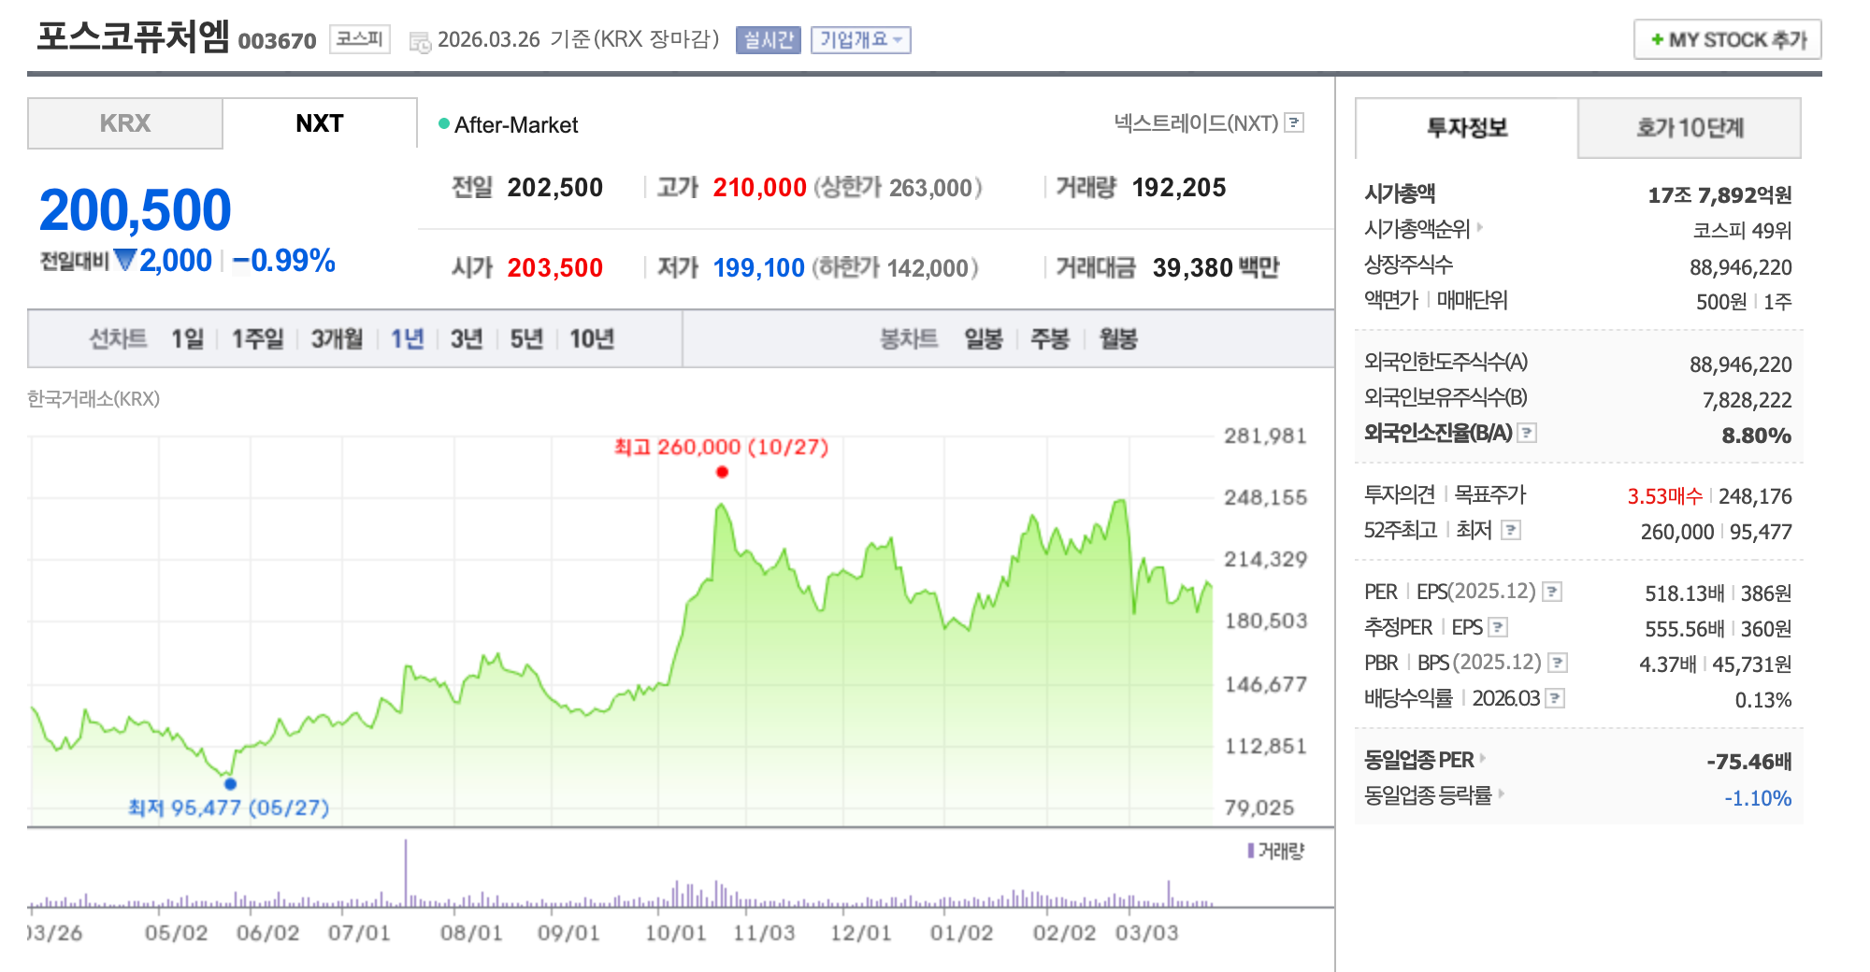Open the 투자정보 tab

tap(1467, 128)
